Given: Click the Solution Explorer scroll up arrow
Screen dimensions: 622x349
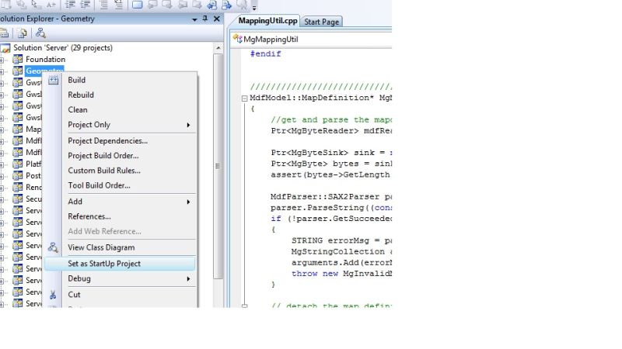Looking at the screenshot, I should 218,48.
